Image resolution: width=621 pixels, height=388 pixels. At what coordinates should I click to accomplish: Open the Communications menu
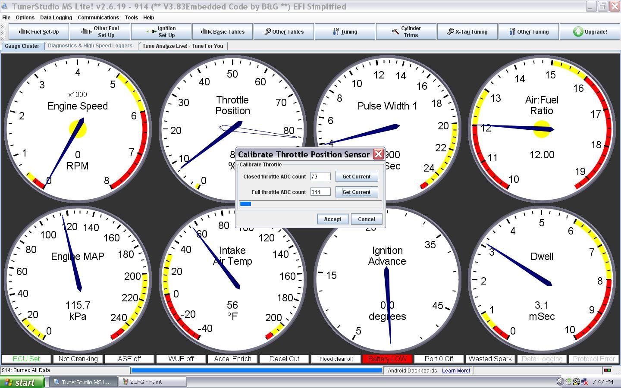pos(98,18)
